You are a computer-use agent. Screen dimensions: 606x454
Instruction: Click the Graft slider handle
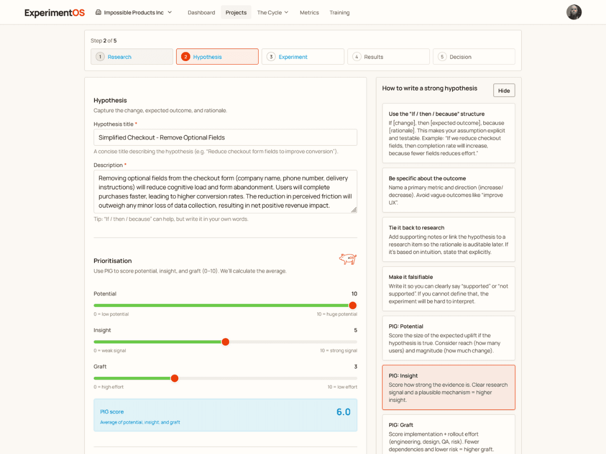tap(174, 378)
